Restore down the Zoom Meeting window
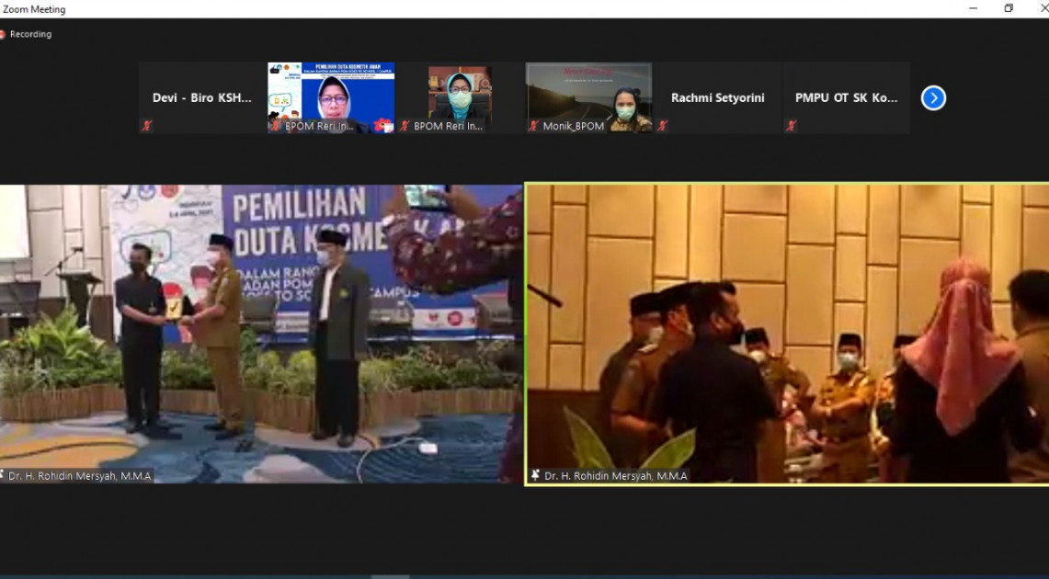 click(1009, 8)
